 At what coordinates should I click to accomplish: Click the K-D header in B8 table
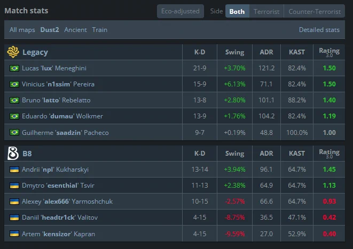[x=200, y=154]
